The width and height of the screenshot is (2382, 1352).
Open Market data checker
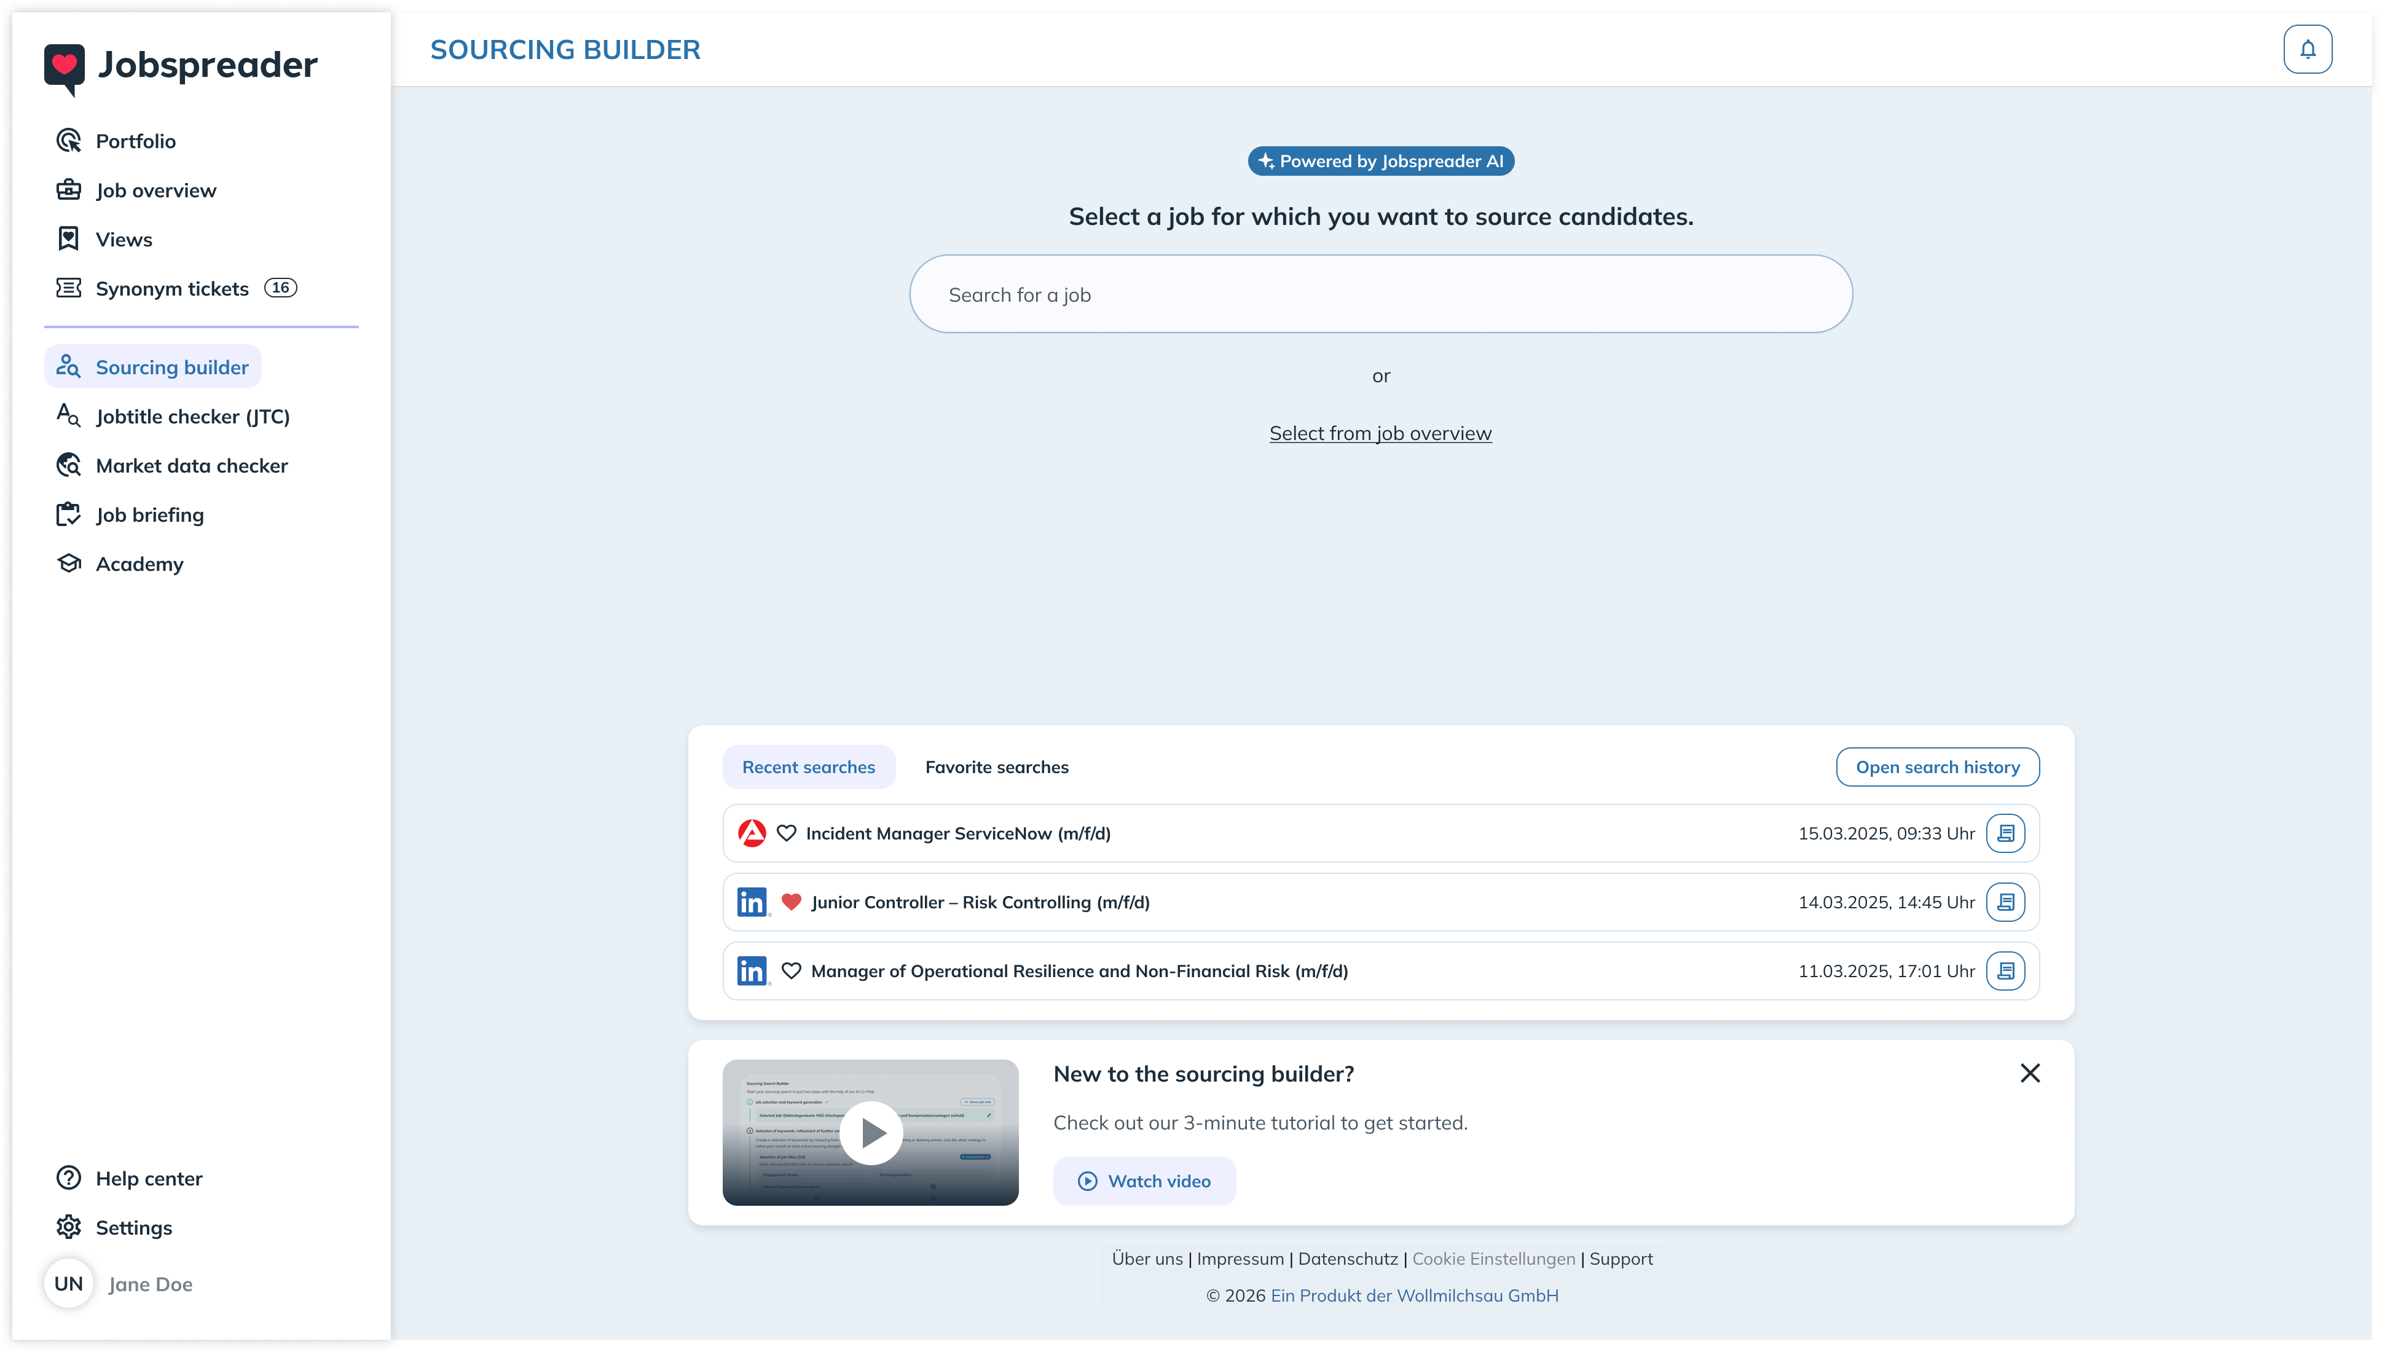[192, 465]
